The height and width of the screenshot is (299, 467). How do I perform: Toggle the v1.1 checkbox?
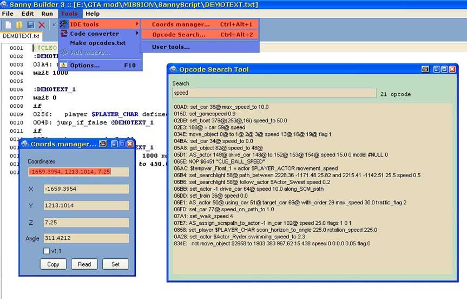coord(47,251)
